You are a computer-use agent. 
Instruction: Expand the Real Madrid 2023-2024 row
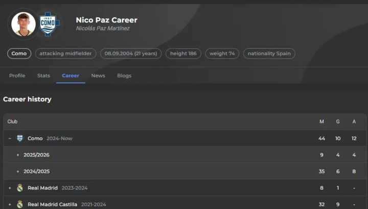(10, 188)
